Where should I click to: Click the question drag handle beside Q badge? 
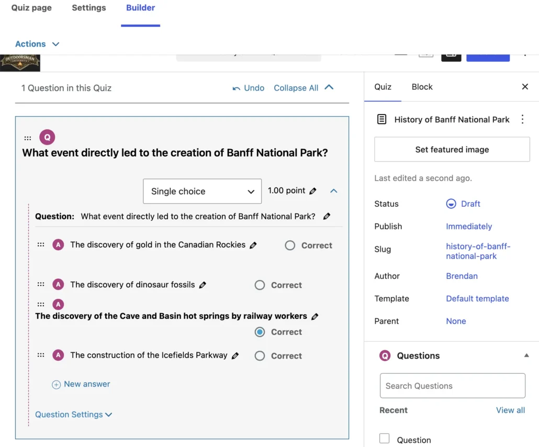pyautogui.click(x=28, y=138)
